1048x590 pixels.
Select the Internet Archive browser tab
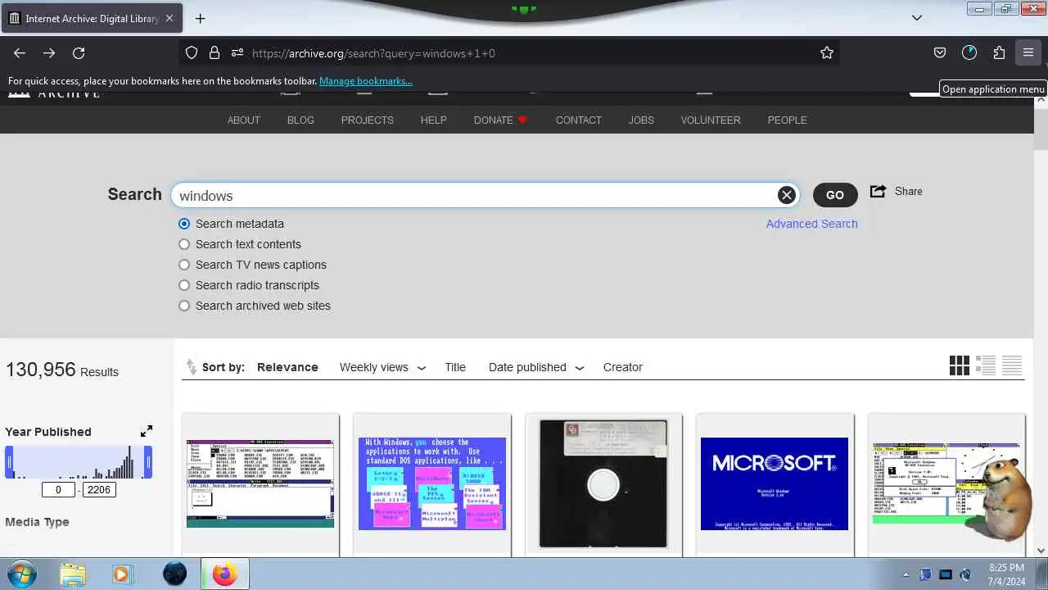(92, 18)
